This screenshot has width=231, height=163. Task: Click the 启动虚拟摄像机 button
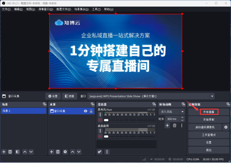[205, 127]
